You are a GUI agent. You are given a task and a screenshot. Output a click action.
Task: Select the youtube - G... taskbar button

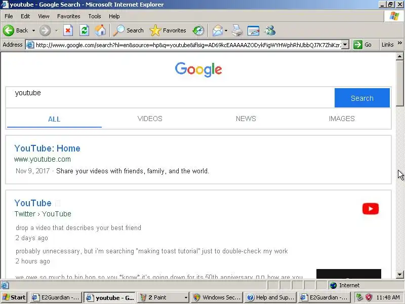click(110, 297)
